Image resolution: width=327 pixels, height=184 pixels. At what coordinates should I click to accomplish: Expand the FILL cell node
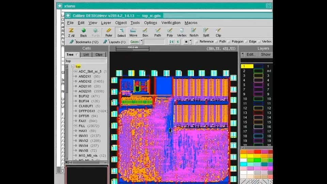click(76, 126)
